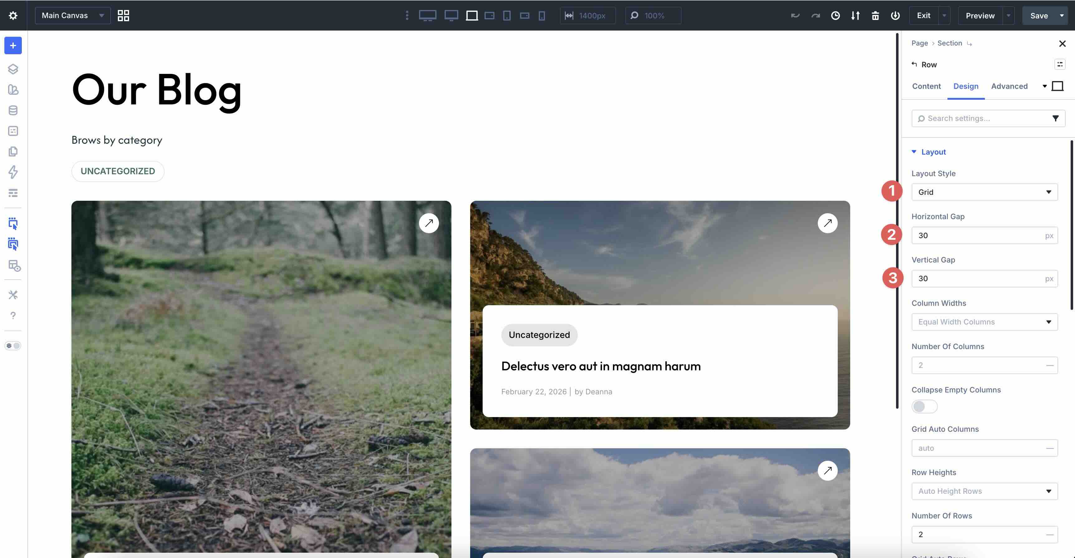The image size is (1075, 558).
Task: Switch to the Advanced tab
Action: [x=1009, y=86]
